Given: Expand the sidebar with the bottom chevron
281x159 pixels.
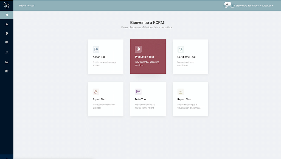Looking at the screenshot, I should [x=7, y=158].
